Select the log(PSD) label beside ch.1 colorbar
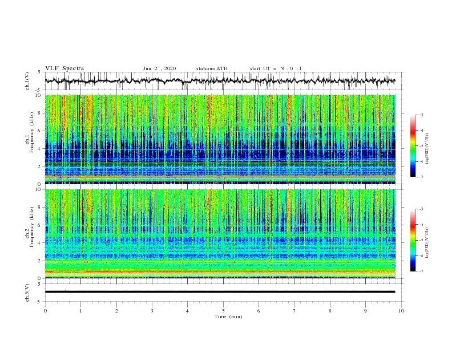The image size is (452, 349). click(x=427, y=149)
